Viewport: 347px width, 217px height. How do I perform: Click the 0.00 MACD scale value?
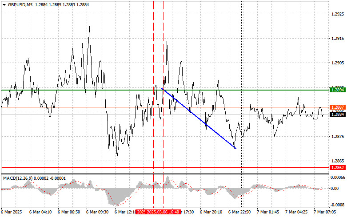tap(335, 188)
